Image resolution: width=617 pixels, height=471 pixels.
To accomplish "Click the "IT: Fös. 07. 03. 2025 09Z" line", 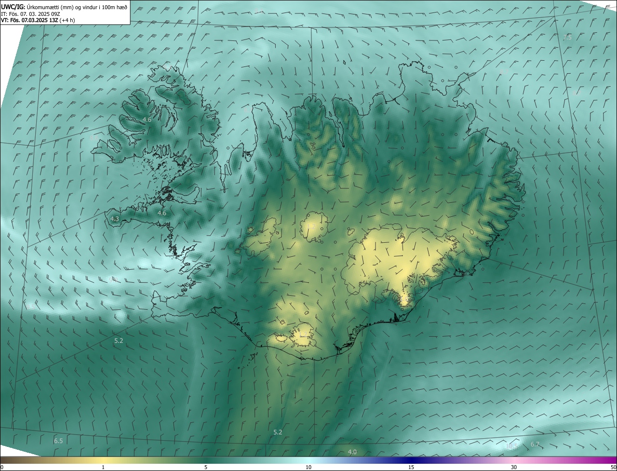I will [x=30, y=13].
